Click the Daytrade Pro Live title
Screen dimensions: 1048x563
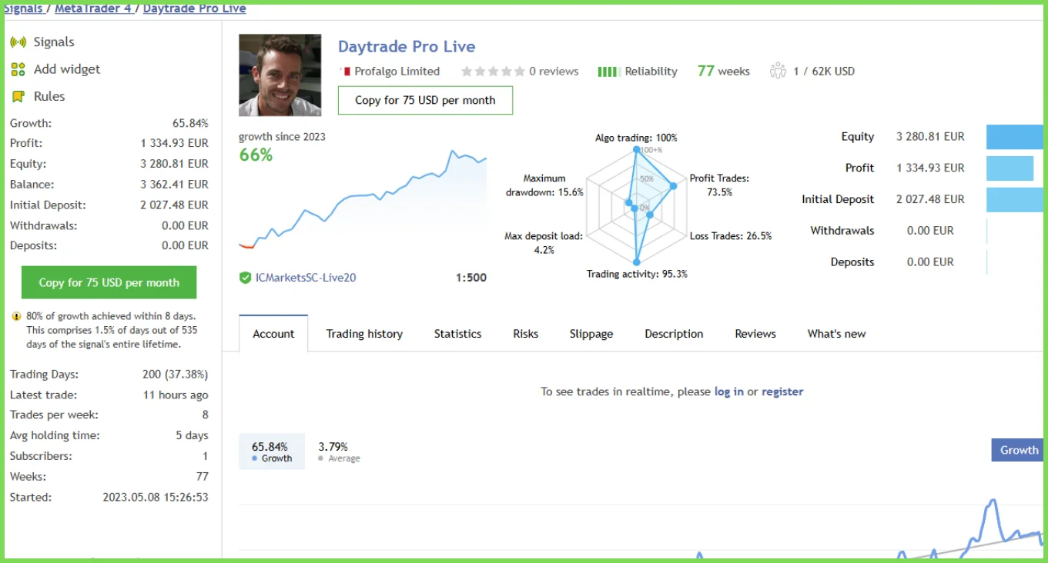[x=407, y=47]
